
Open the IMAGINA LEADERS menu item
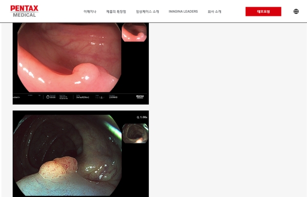click(x=183, y=12)
